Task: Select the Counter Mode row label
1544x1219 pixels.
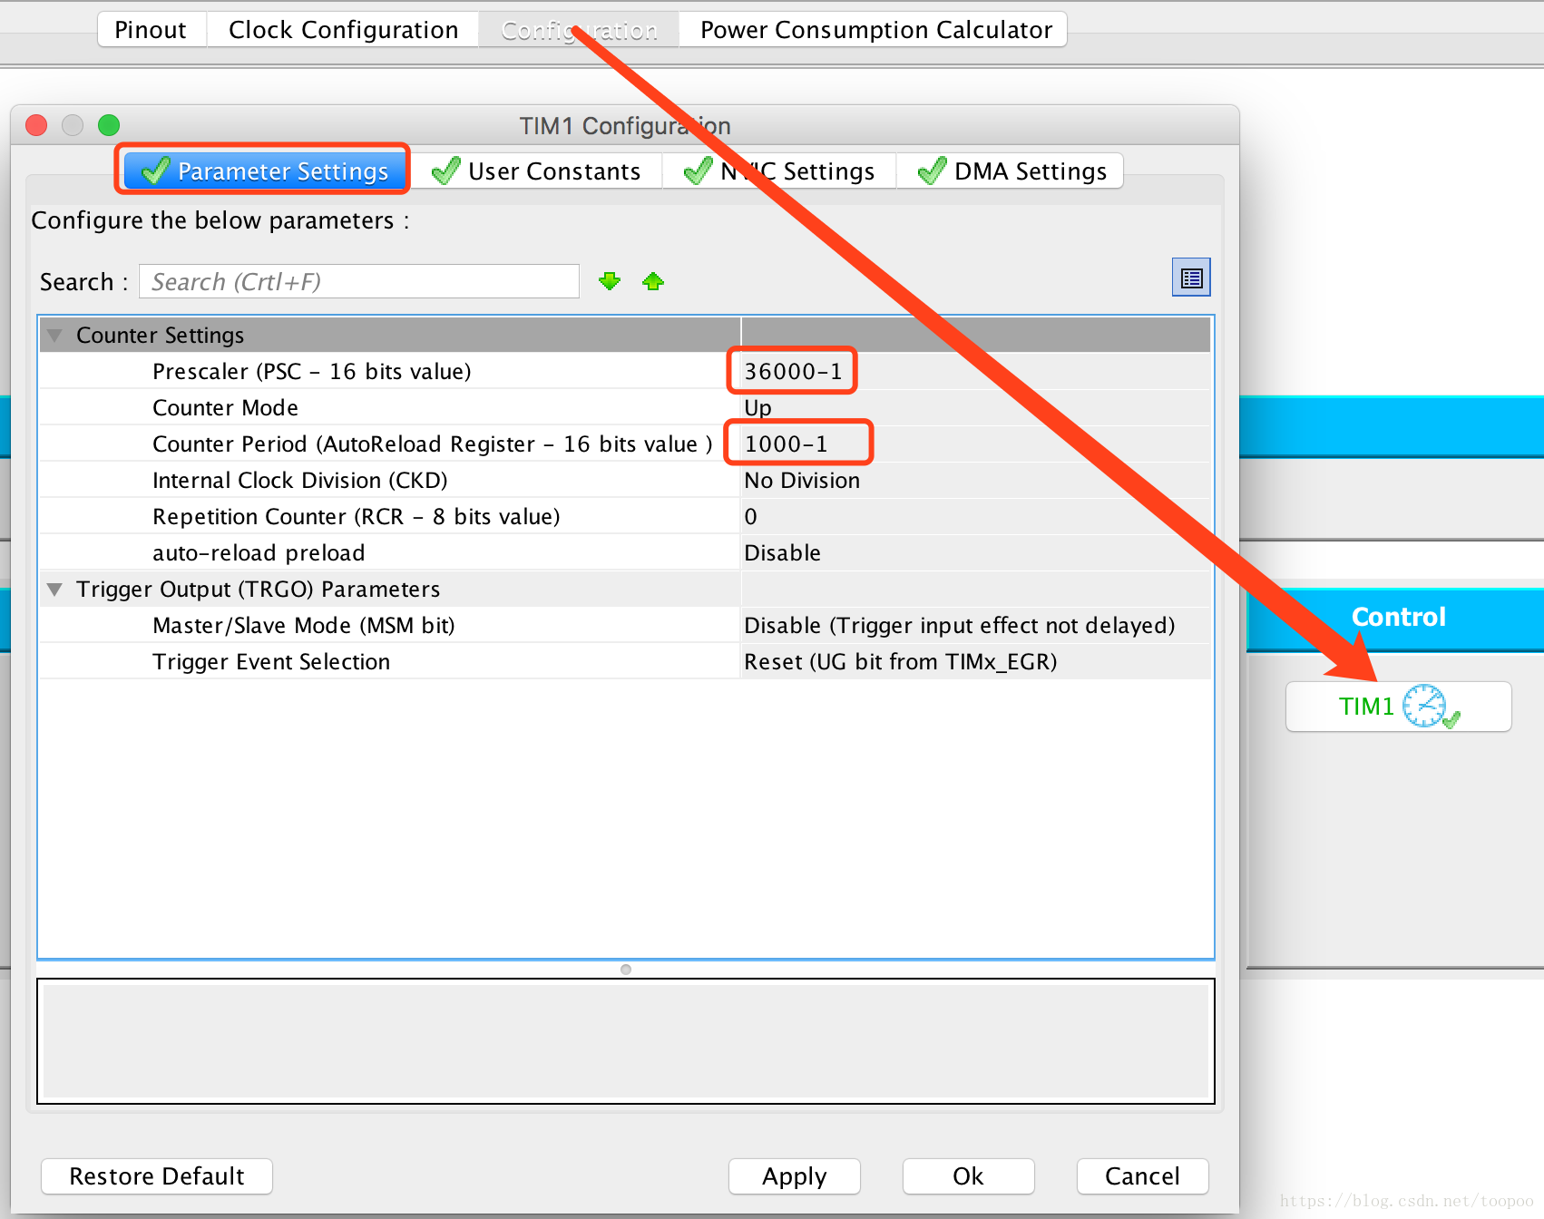Action: point(225,407)
